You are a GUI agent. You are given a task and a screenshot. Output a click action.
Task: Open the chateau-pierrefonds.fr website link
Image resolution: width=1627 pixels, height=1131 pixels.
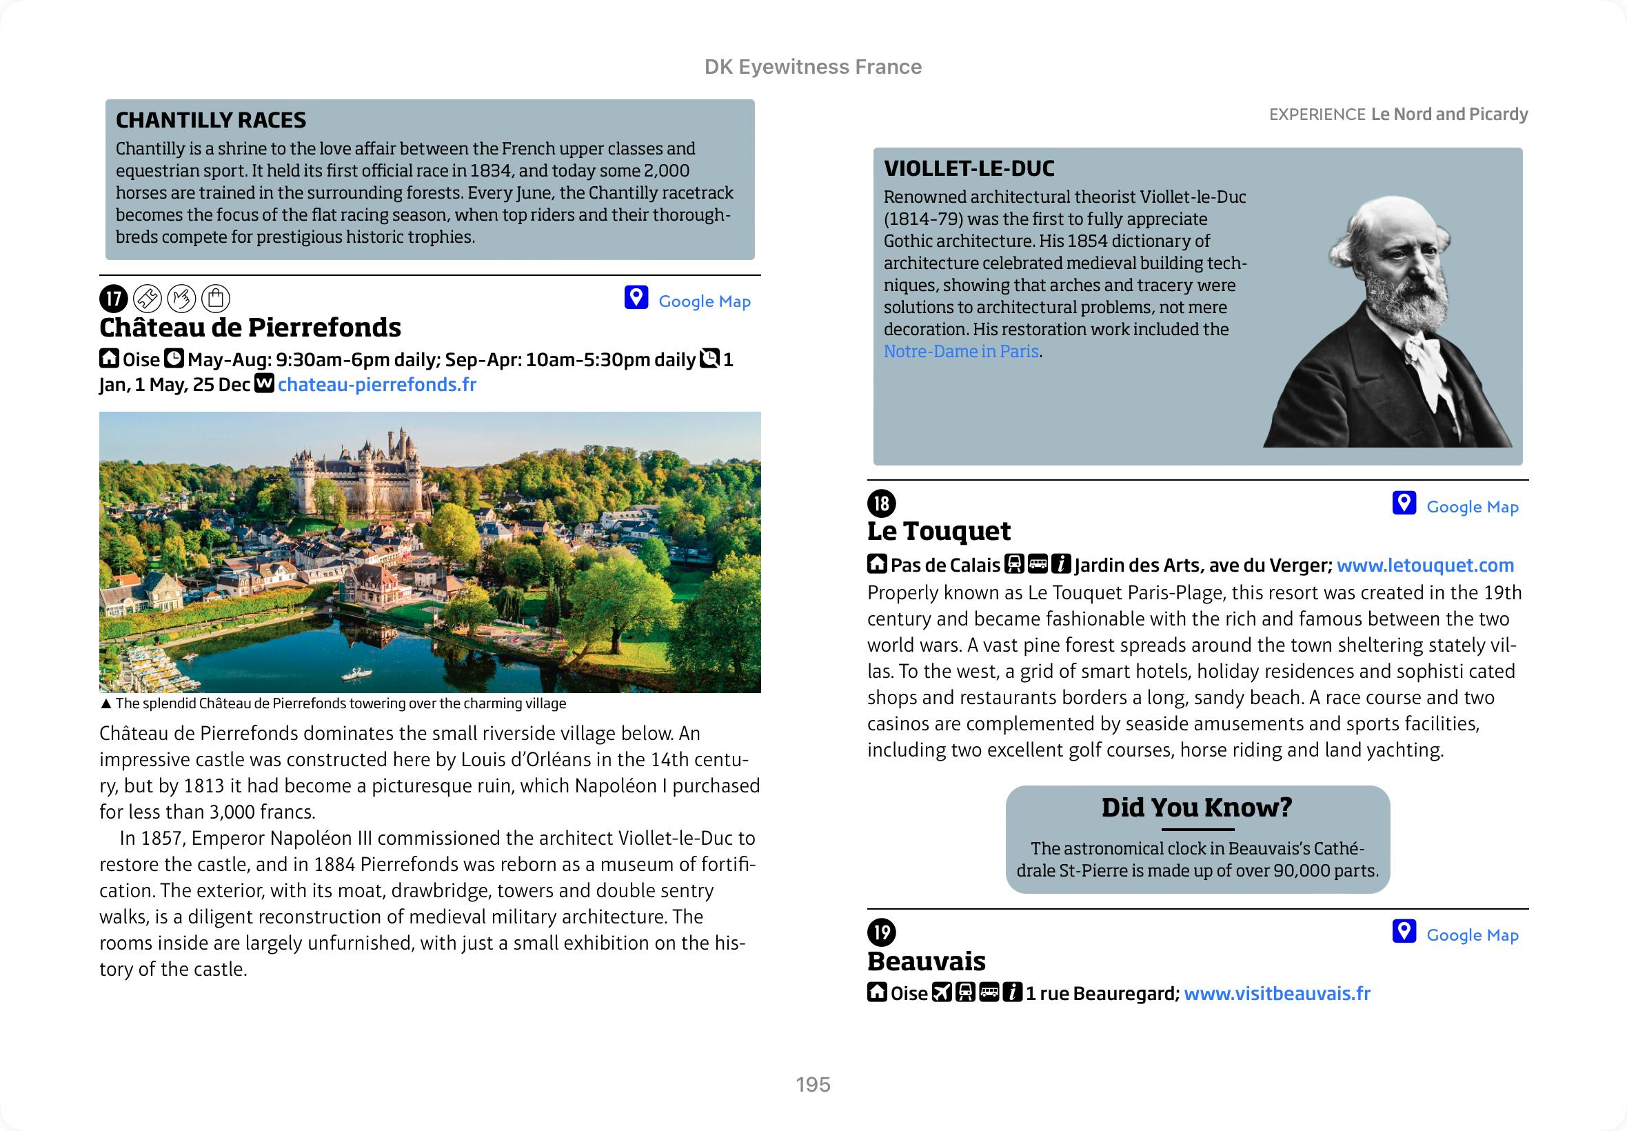pos(377,385)
